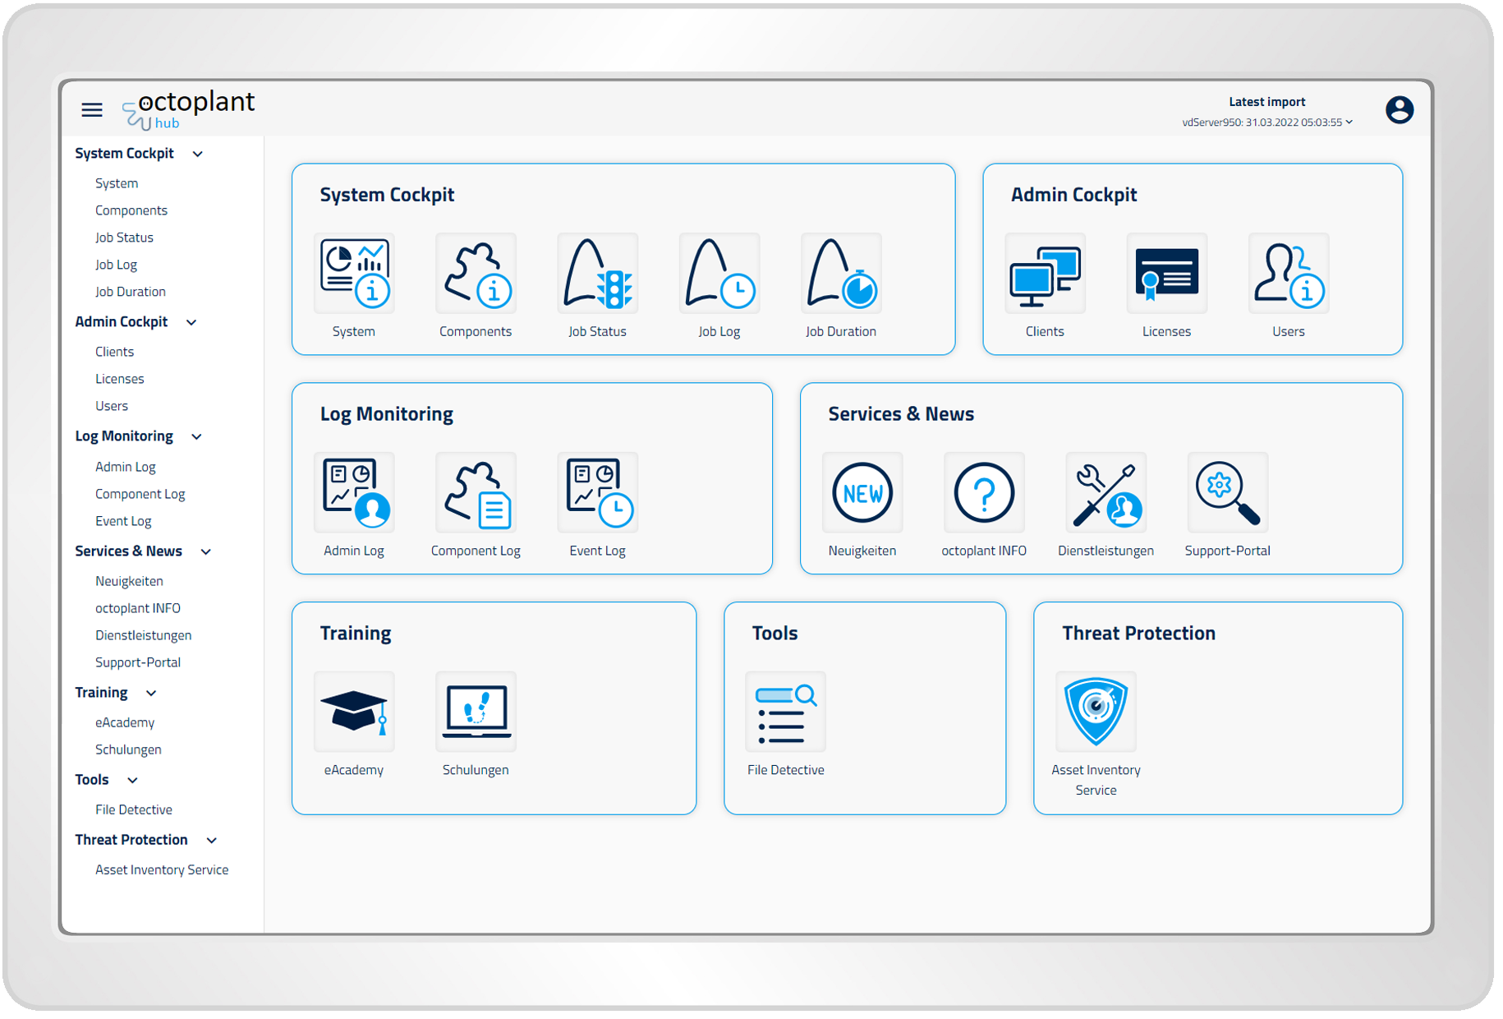Go to Users in the sidebar

(112, 406)
